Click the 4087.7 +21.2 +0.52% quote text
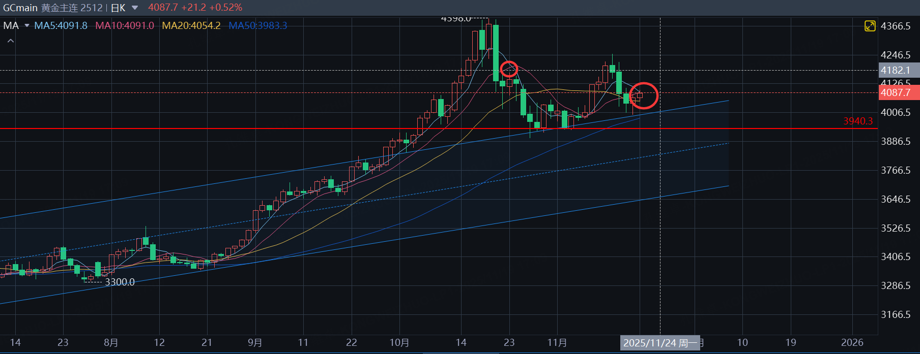Screen dimensions: 920x354 click(195, 8)
